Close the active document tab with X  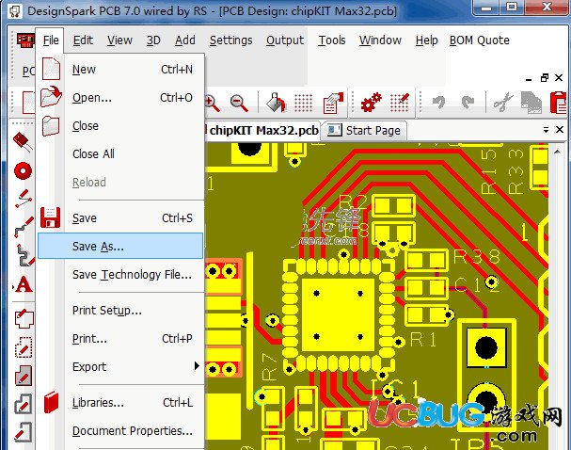(560, 129)
